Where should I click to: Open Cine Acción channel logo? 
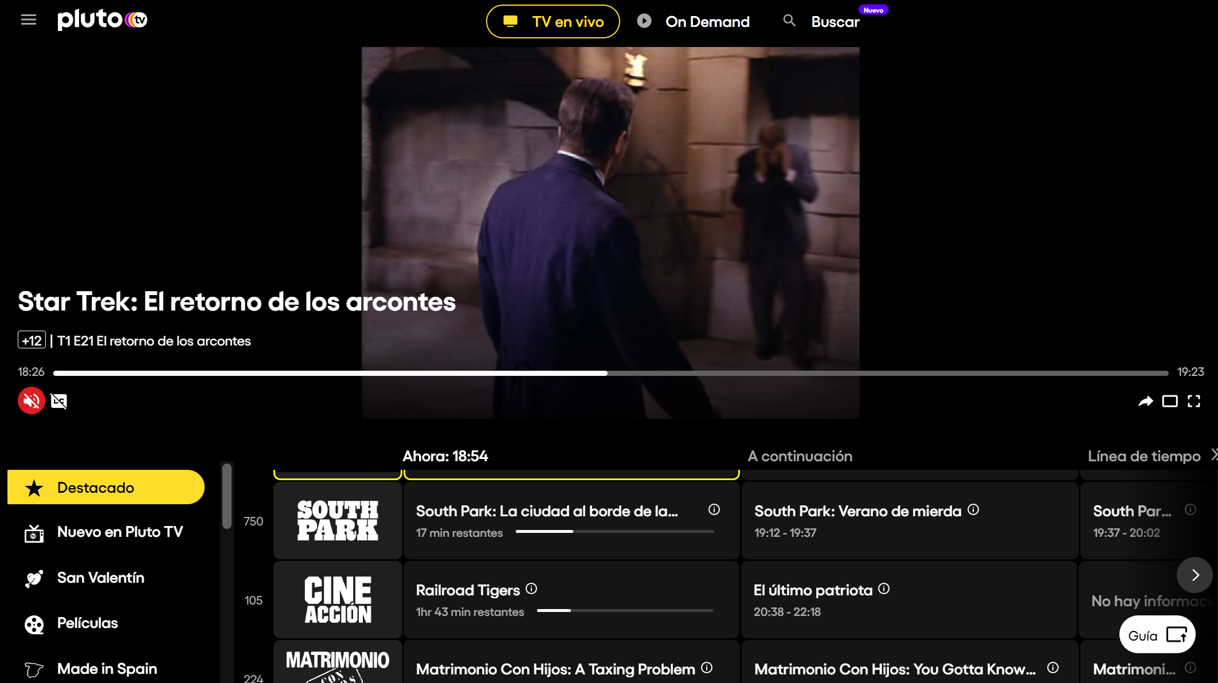tap(338, 599)
